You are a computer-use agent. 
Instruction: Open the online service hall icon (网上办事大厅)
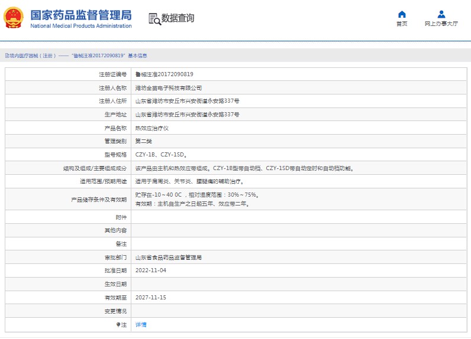click(x=441, y=14)
